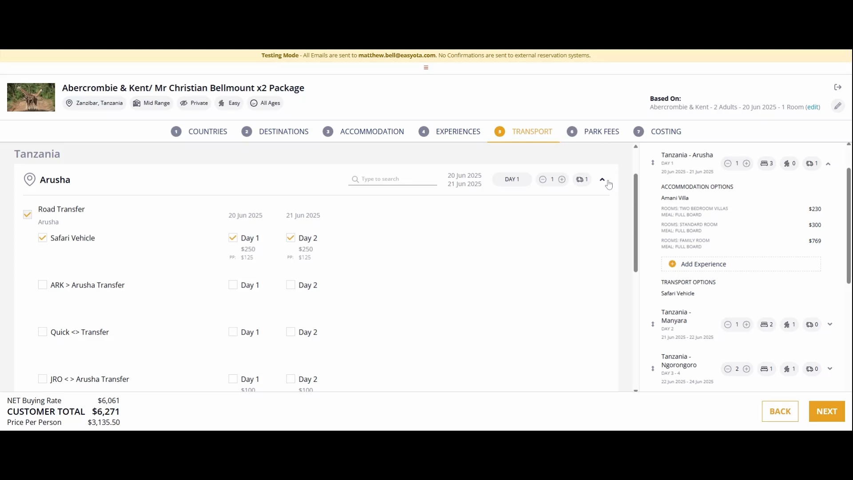The width and height of the screenshot is (853, 480).
Task: Click plus icon for Tanzania - Manyara
Action: [x=747, y=324]
